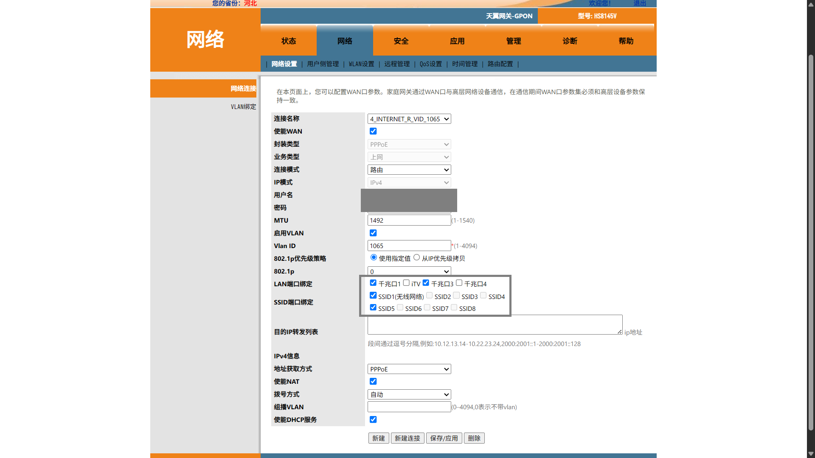Click the scrollbar down arrow

pyautogui.click(x=811, y=454)
